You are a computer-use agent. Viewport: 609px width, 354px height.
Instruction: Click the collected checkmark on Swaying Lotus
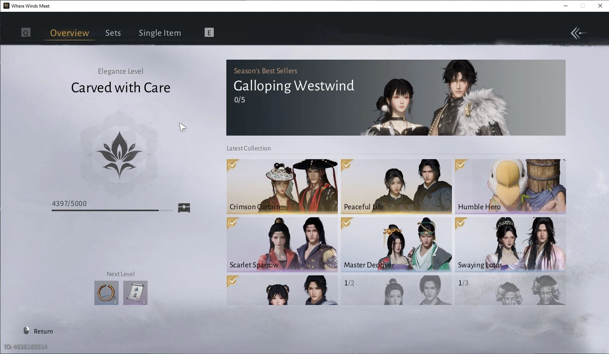tap(461, 223)
